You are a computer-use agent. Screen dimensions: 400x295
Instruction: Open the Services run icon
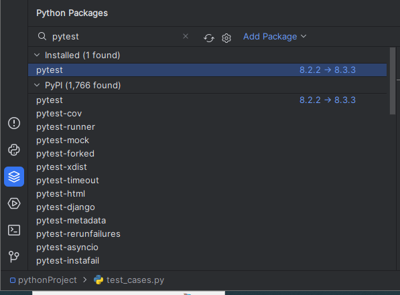(14, 203)
